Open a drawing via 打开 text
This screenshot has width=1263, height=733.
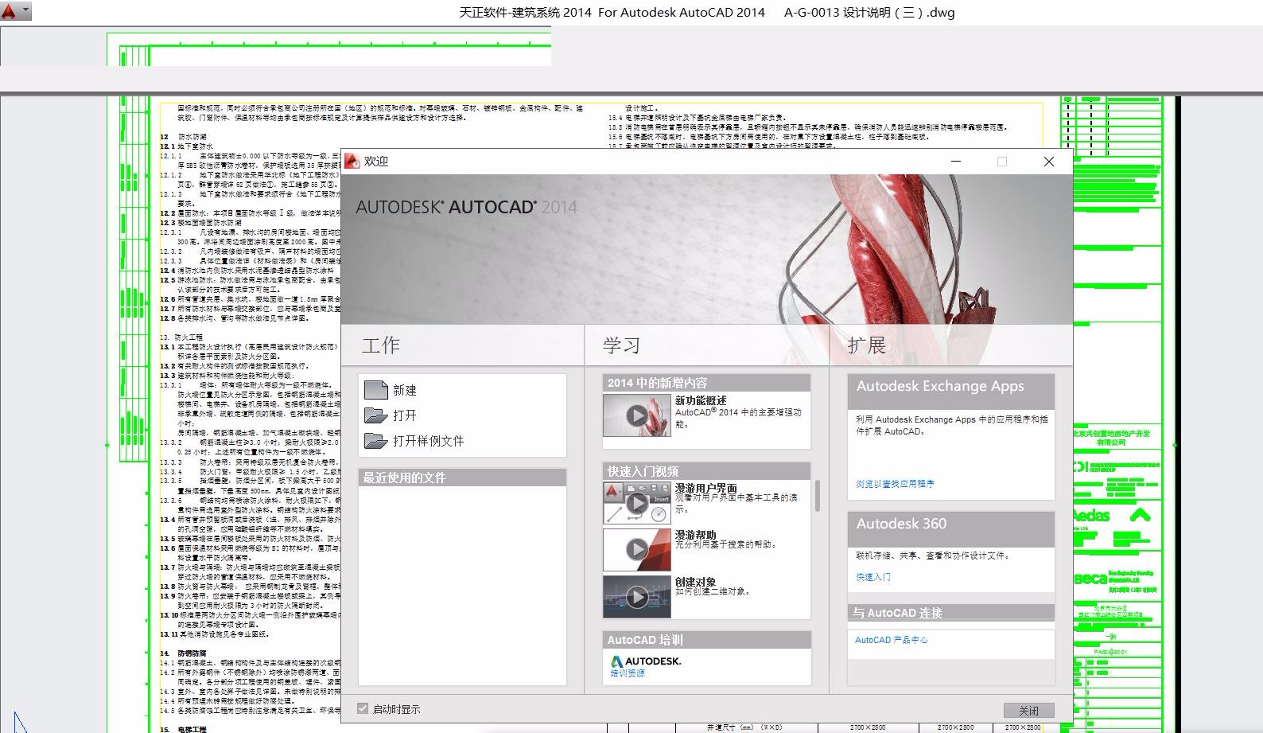(x=405, y=415)
